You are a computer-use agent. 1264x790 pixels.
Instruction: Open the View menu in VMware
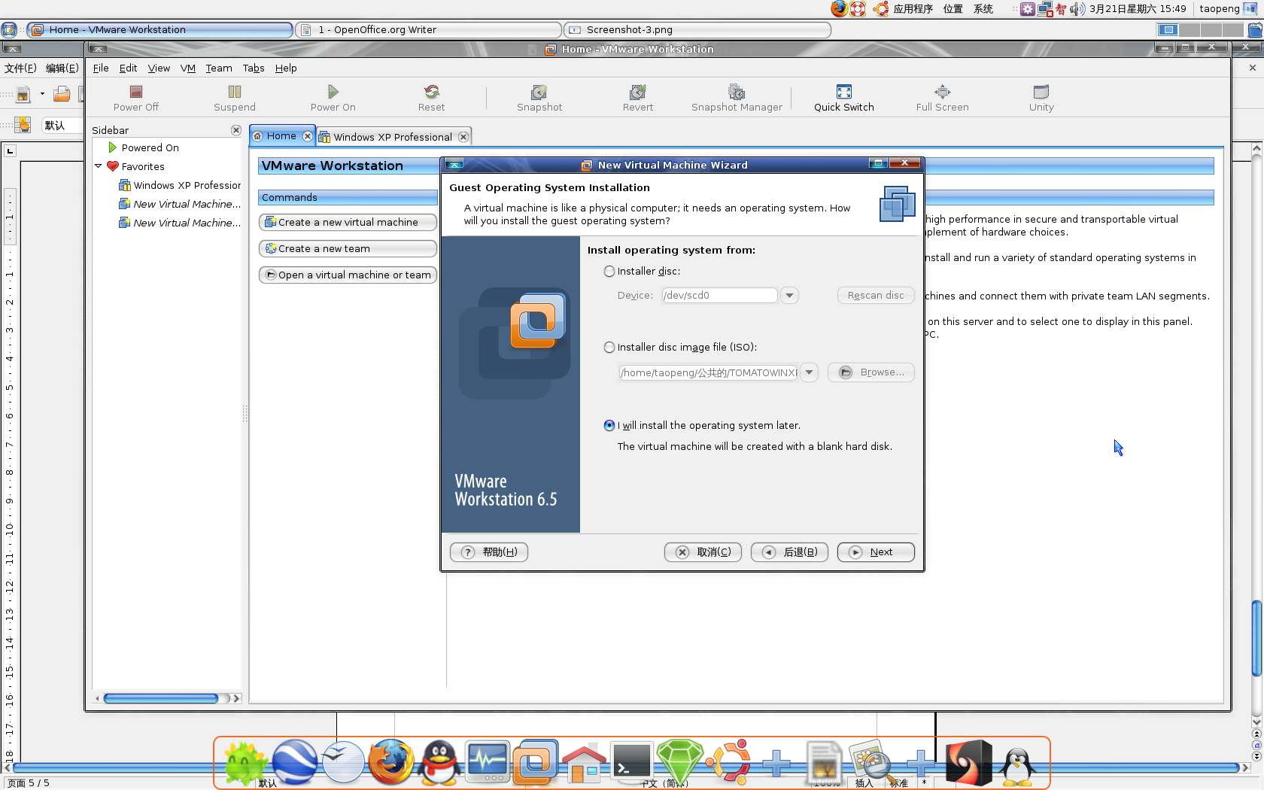point(159,68)
